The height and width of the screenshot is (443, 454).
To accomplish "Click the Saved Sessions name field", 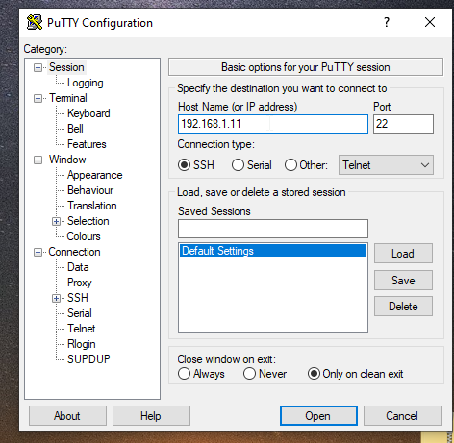I will click(x=273, y=229).
